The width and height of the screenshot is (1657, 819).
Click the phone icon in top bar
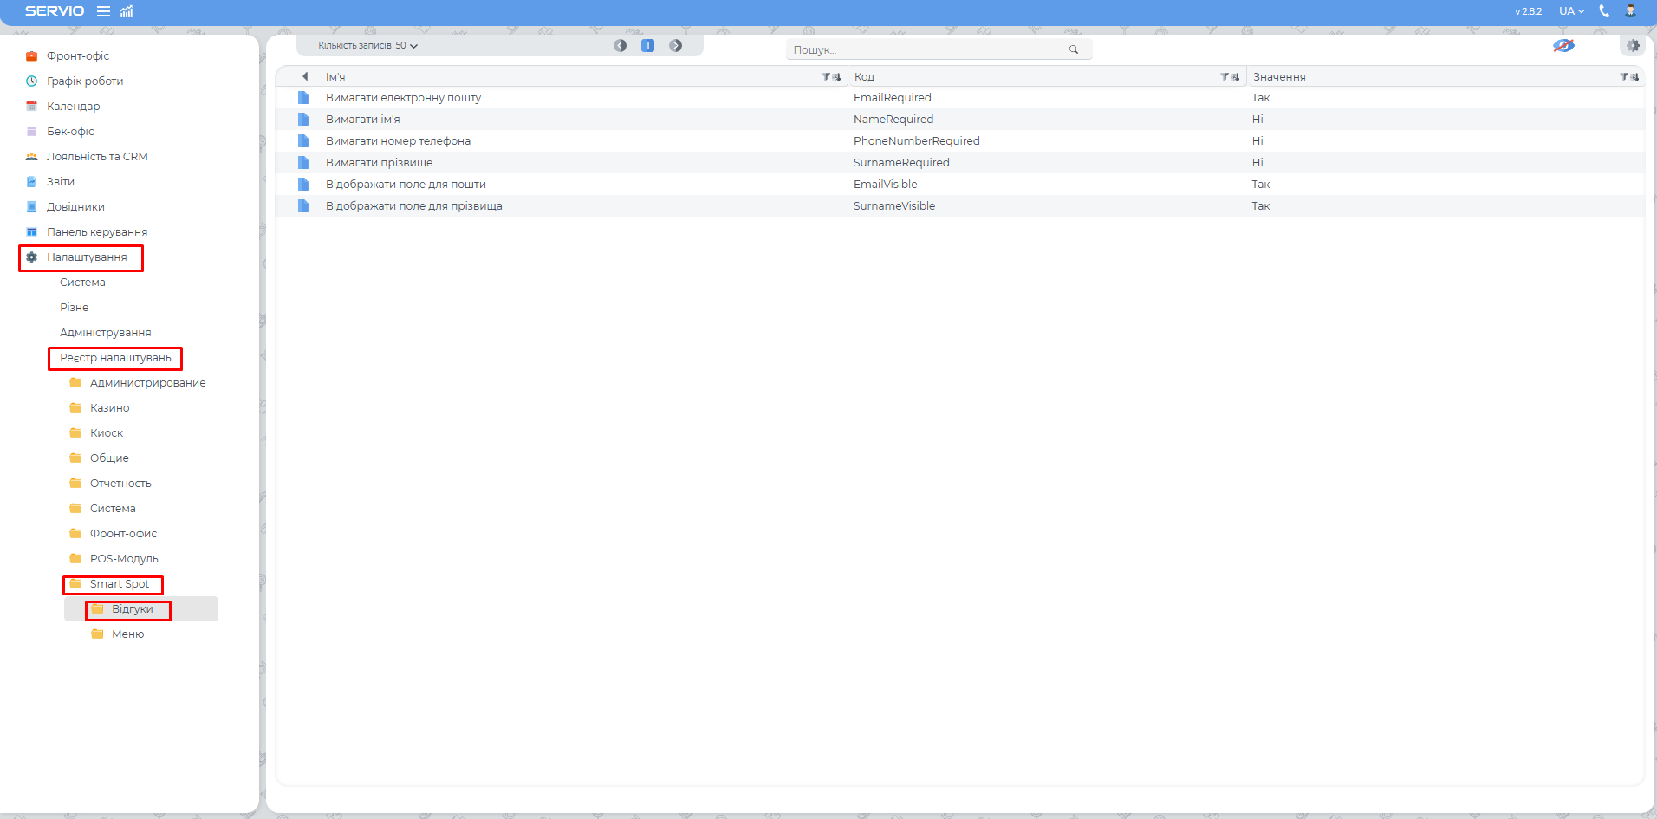tap(1604, 11)
